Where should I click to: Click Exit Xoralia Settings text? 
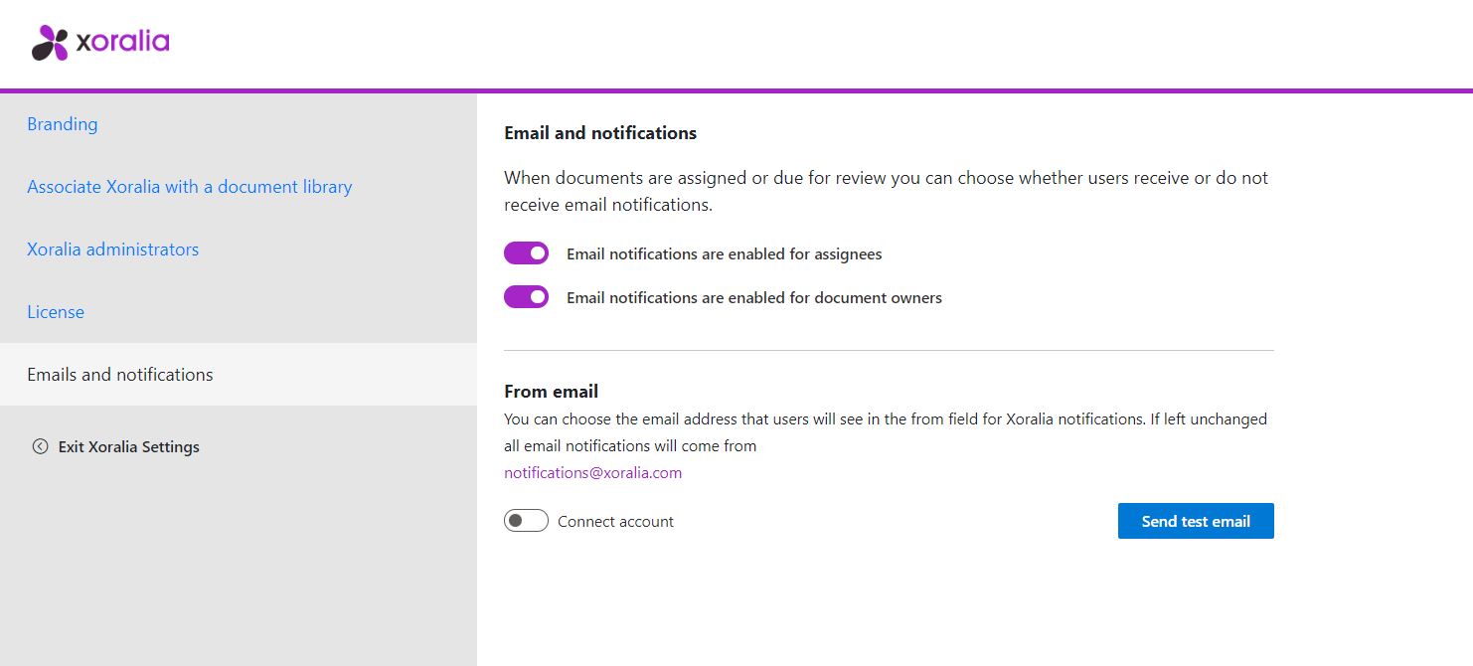[x=129, y=447]
